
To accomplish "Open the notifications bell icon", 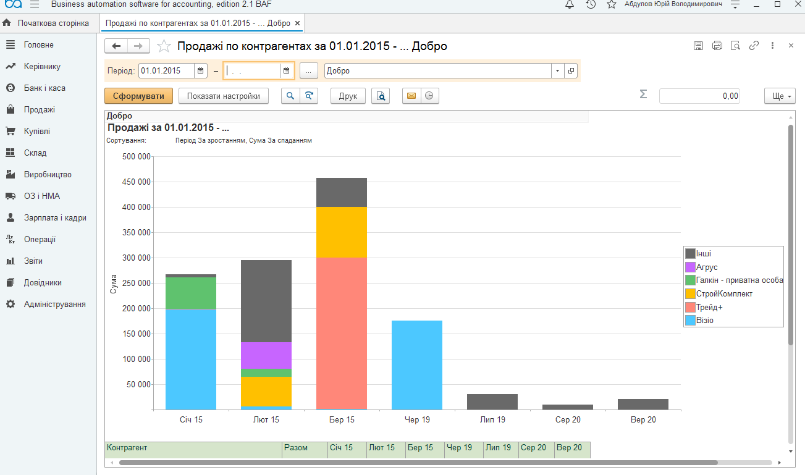I will pos(570,4).
